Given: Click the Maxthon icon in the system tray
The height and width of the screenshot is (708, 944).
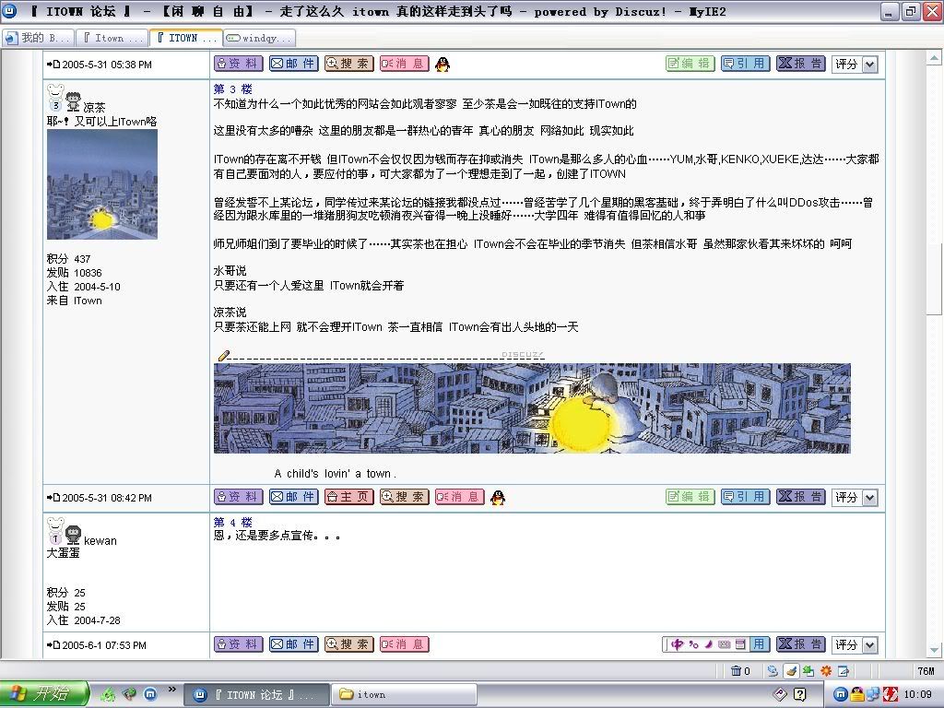Looking at the screenshot, I should coord(841,694).
